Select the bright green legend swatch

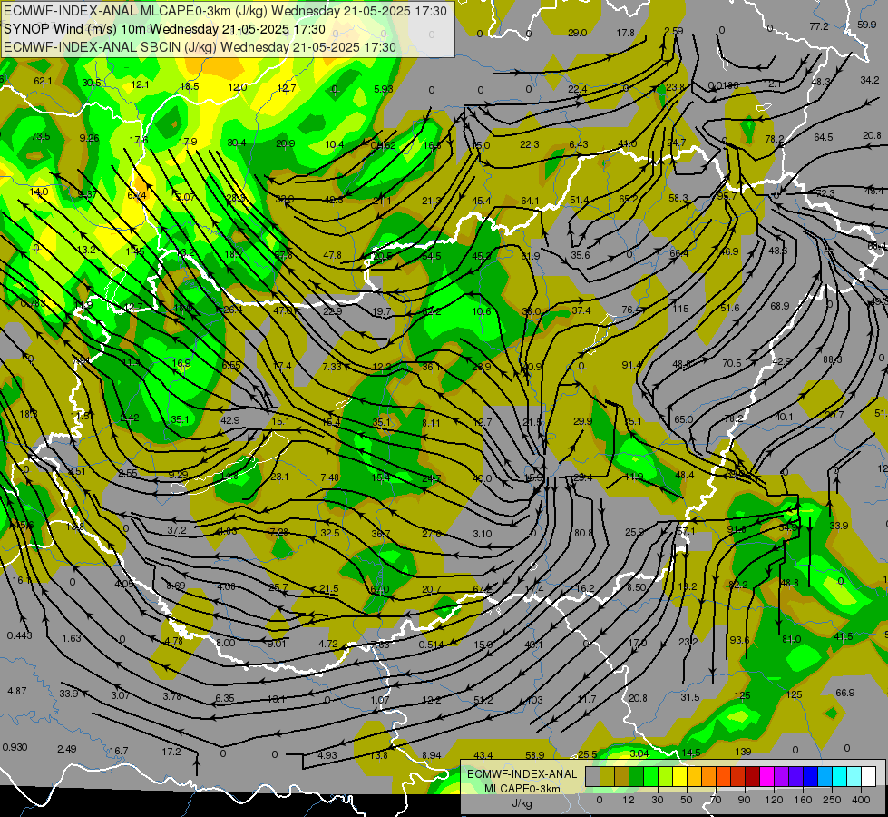[x=651, y=776]
